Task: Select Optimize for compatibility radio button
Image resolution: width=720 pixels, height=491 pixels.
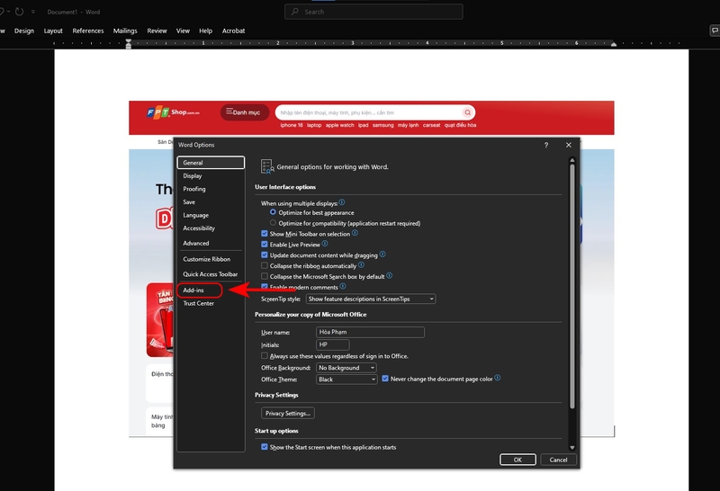Action: pyautogui.click(x=273, y=223)
